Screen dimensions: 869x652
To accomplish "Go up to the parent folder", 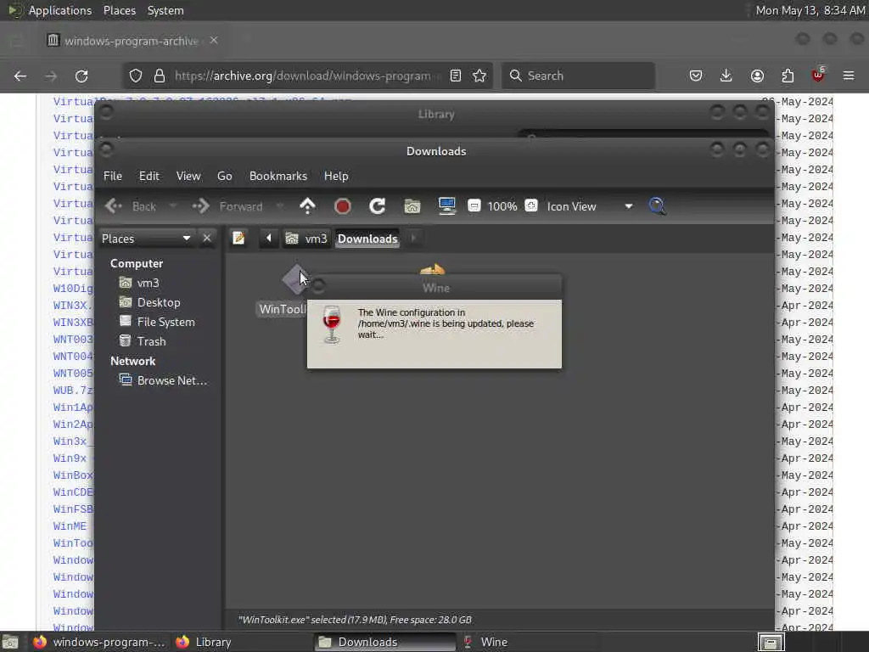I will [307, 206].
